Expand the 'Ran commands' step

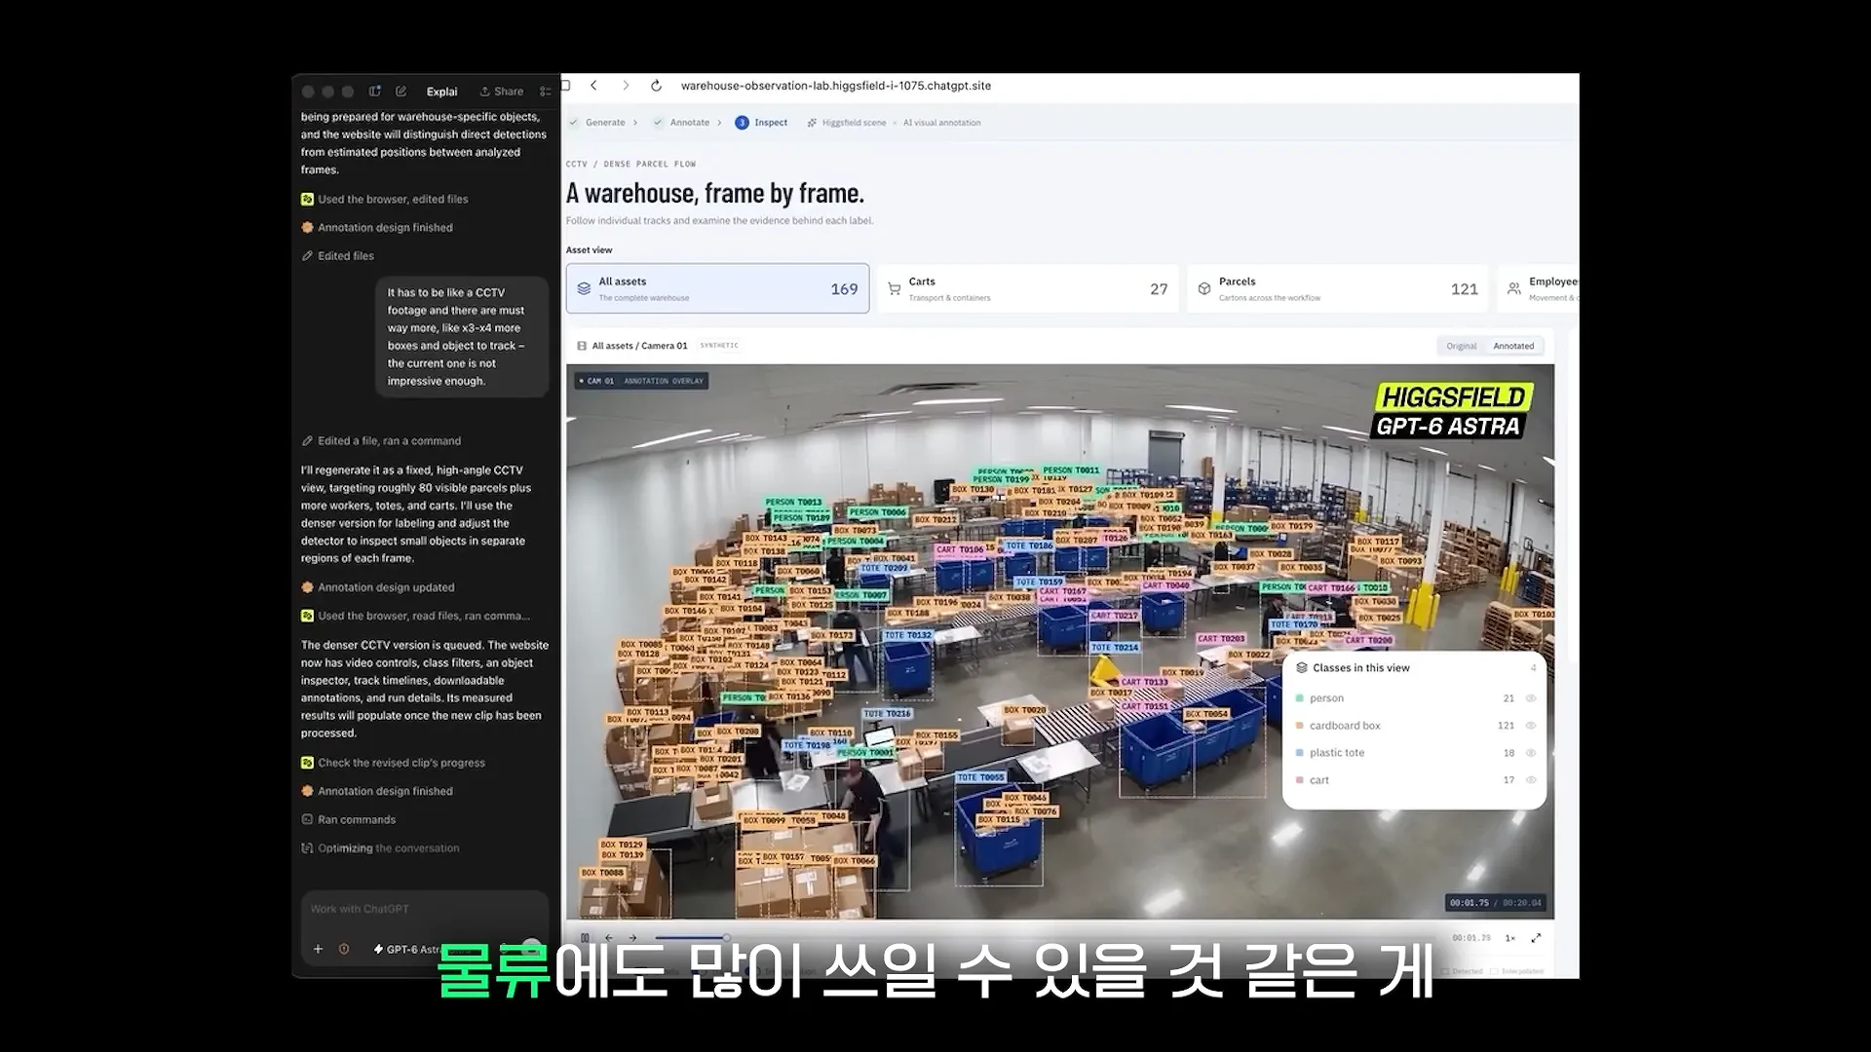point(348,820)
